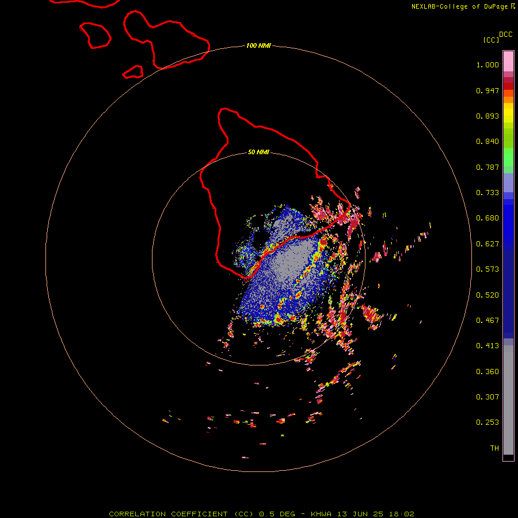Pick the orange segment of the color bar
The width and height of the screenshot is (518, 518).
tap(508, 100)
